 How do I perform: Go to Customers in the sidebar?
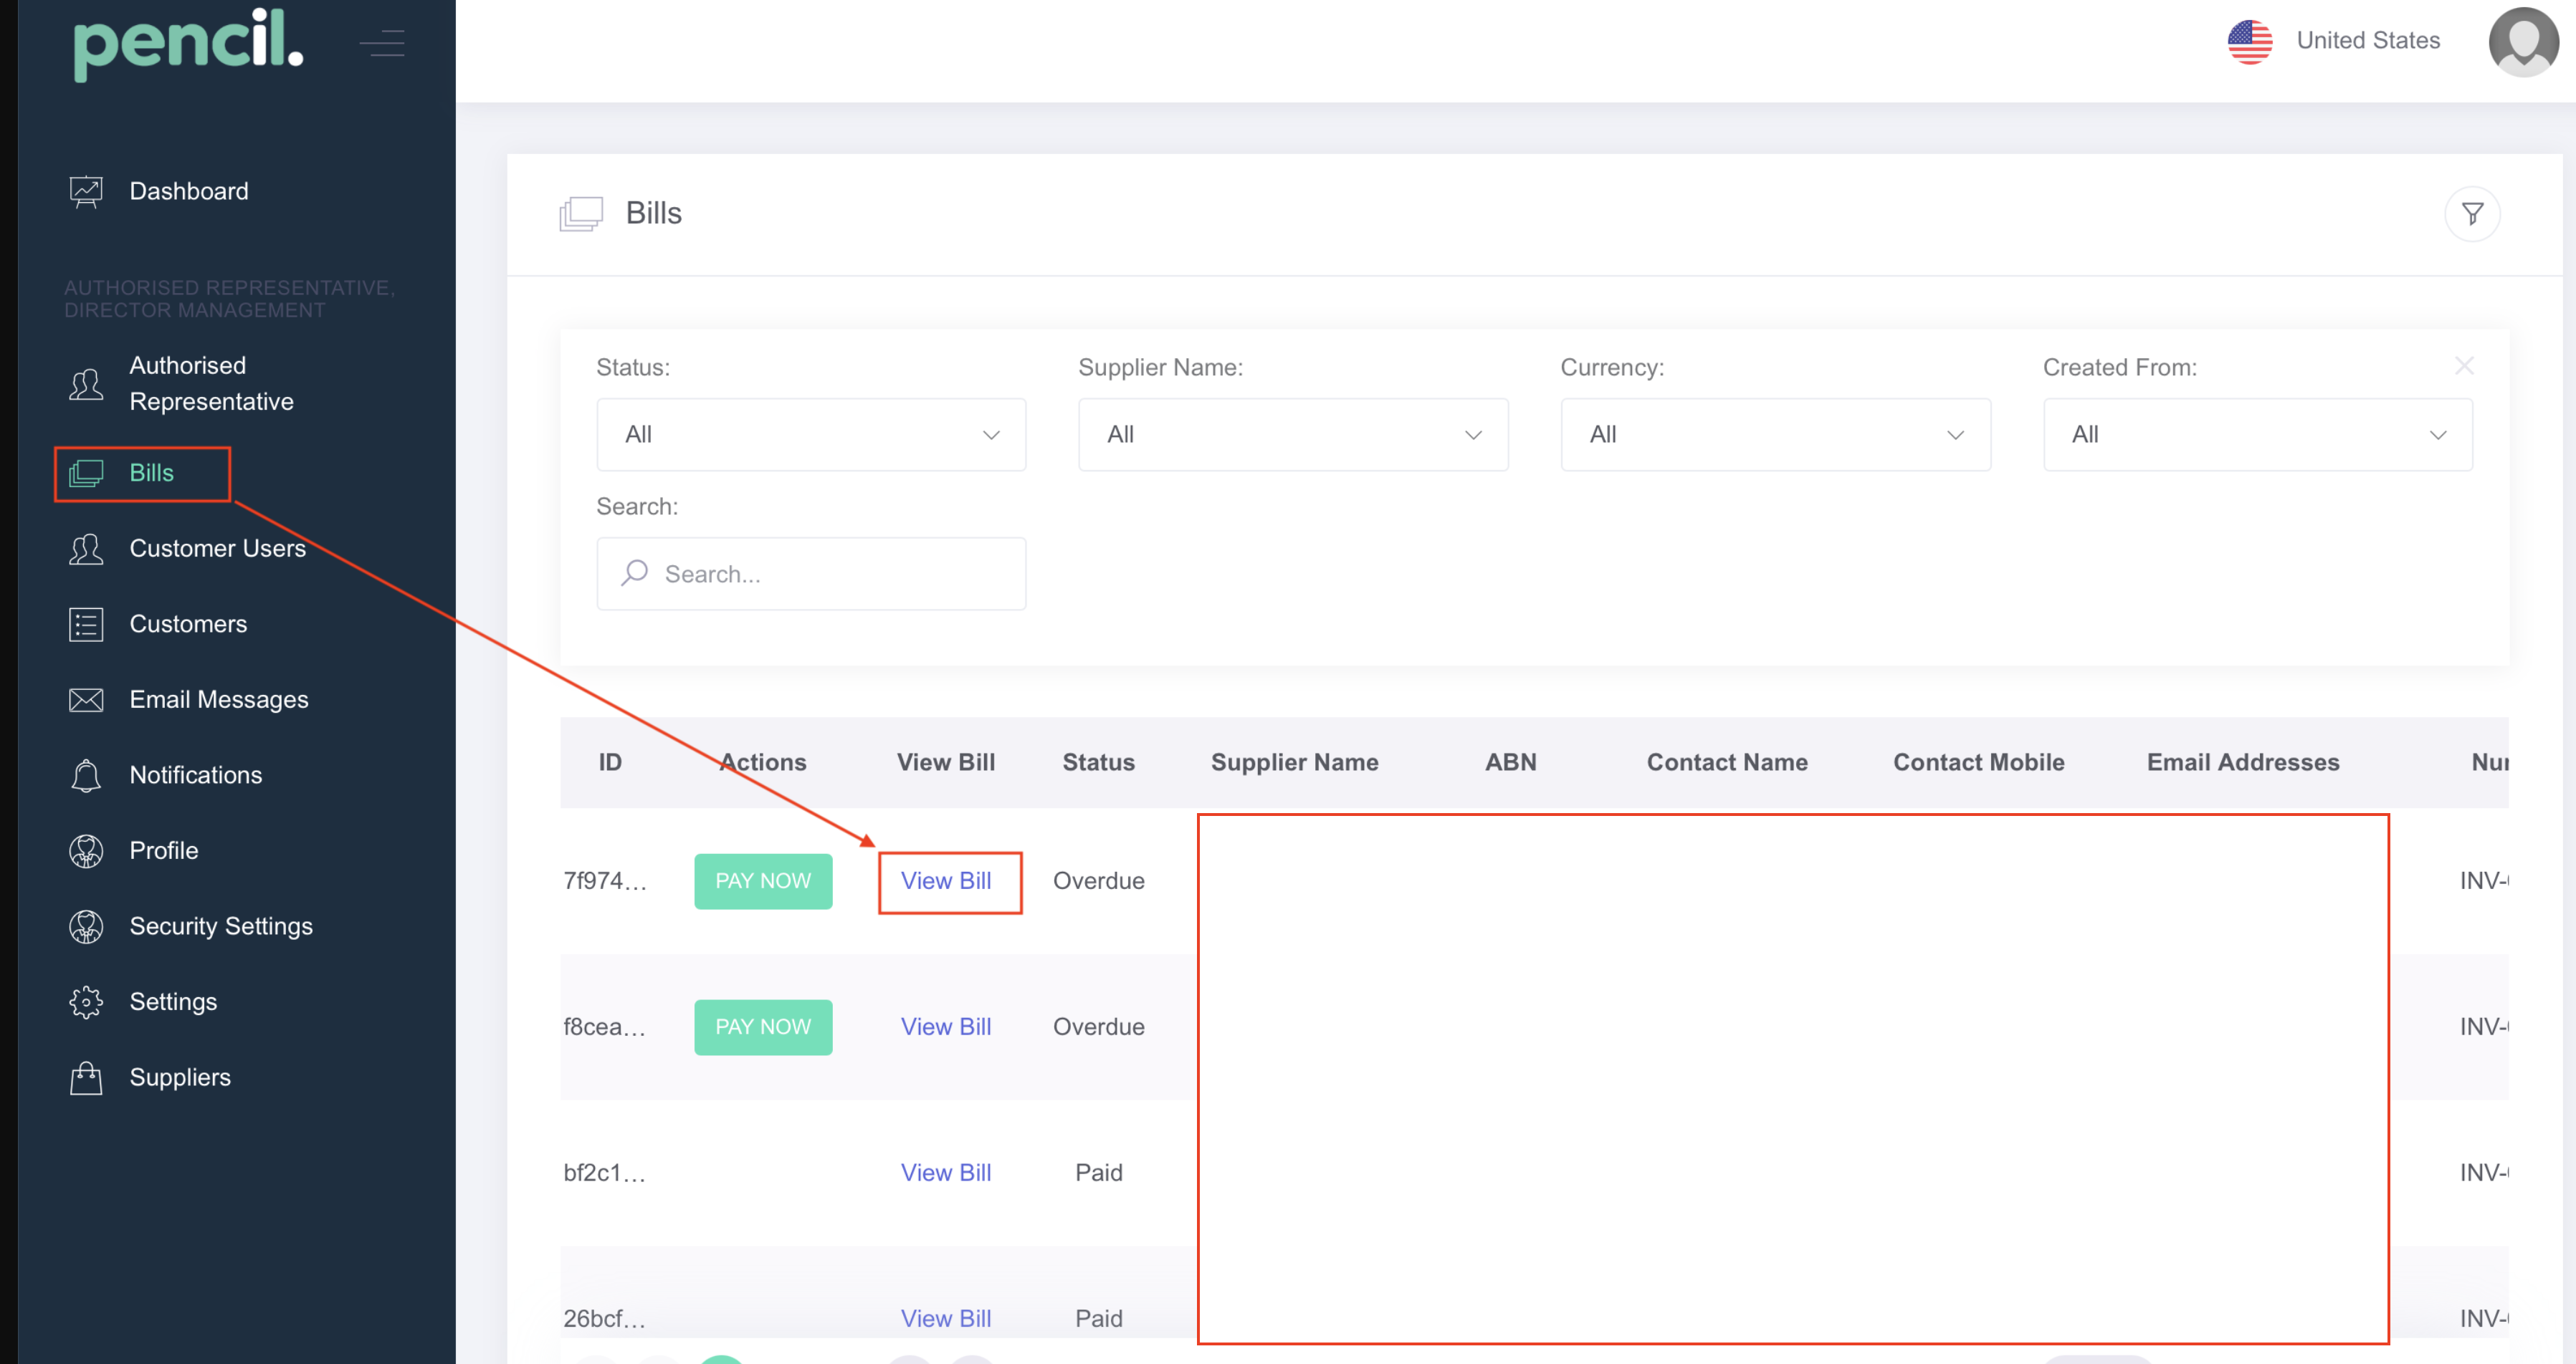(x=188, y=623)
